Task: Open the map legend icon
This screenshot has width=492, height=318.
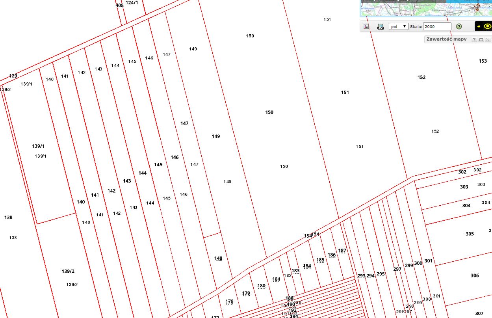Action: [x=366, y=26]
